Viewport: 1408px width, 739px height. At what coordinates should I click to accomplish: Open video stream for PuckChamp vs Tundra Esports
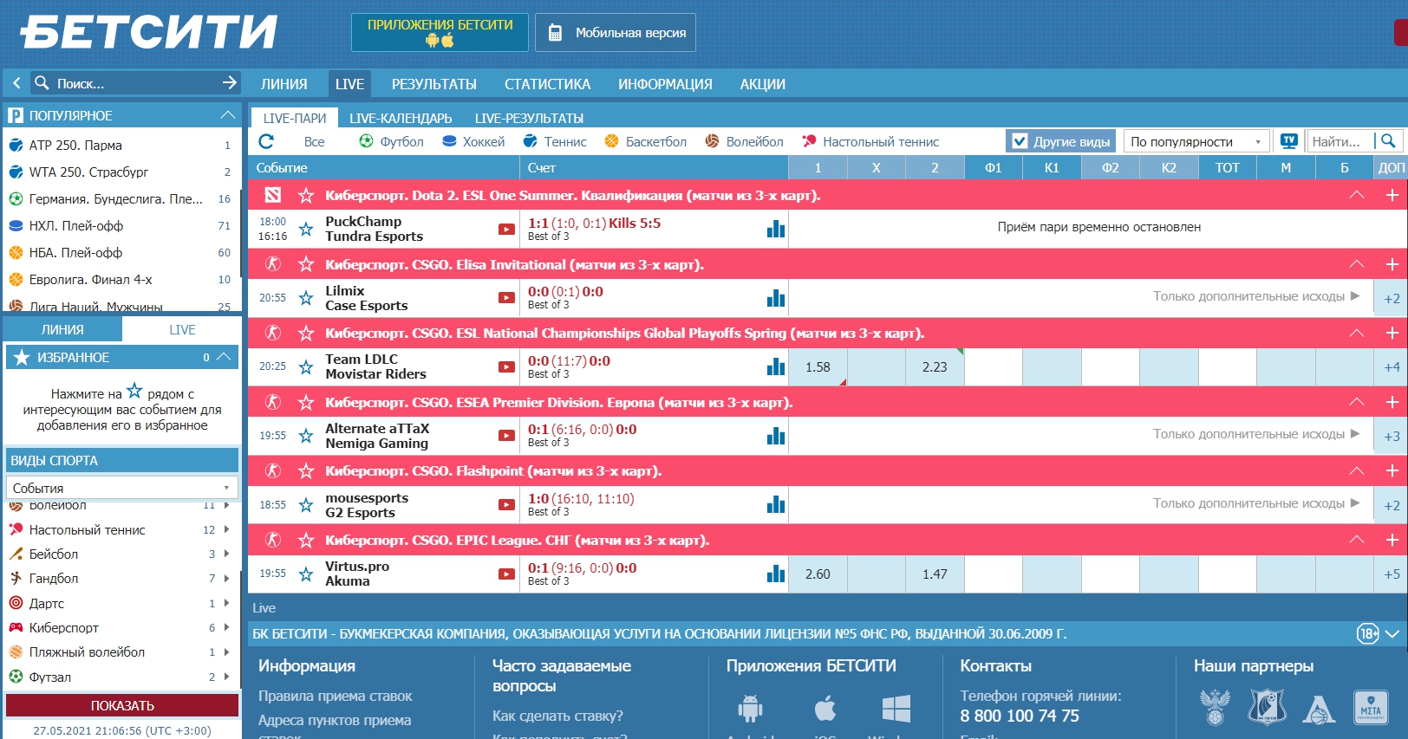tap(506, 229)
